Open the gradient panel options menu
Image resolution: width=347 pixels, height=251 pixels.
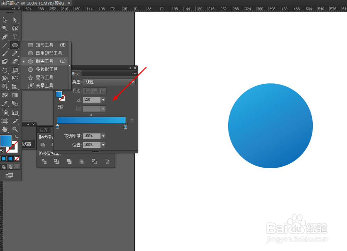click(134, 73)
